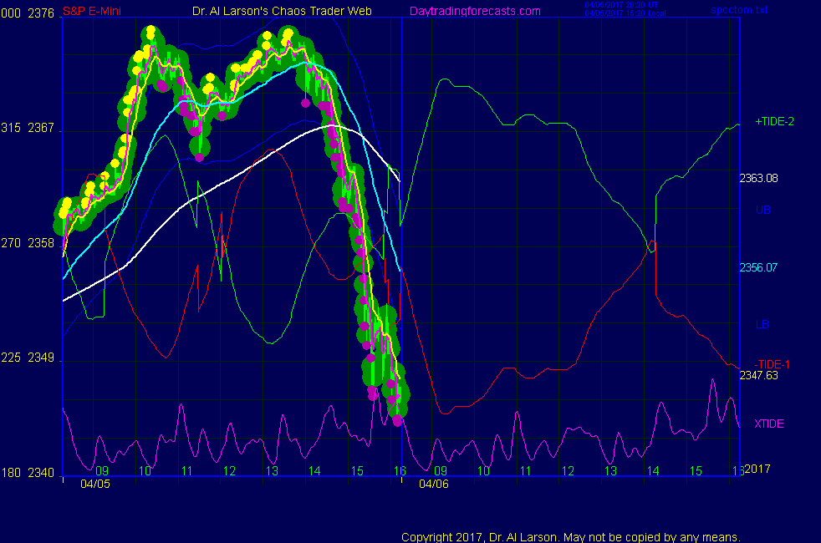Click the copyright notice by Dr. Al Larson
The width and height of the screenshot is (821, 543).
(x=571, y=537)
